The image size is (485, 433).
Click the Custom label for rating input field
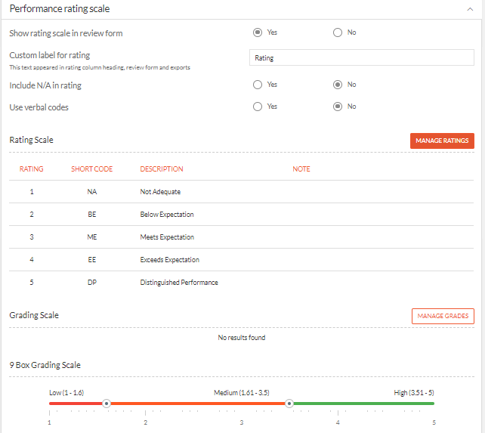[362, 57]
